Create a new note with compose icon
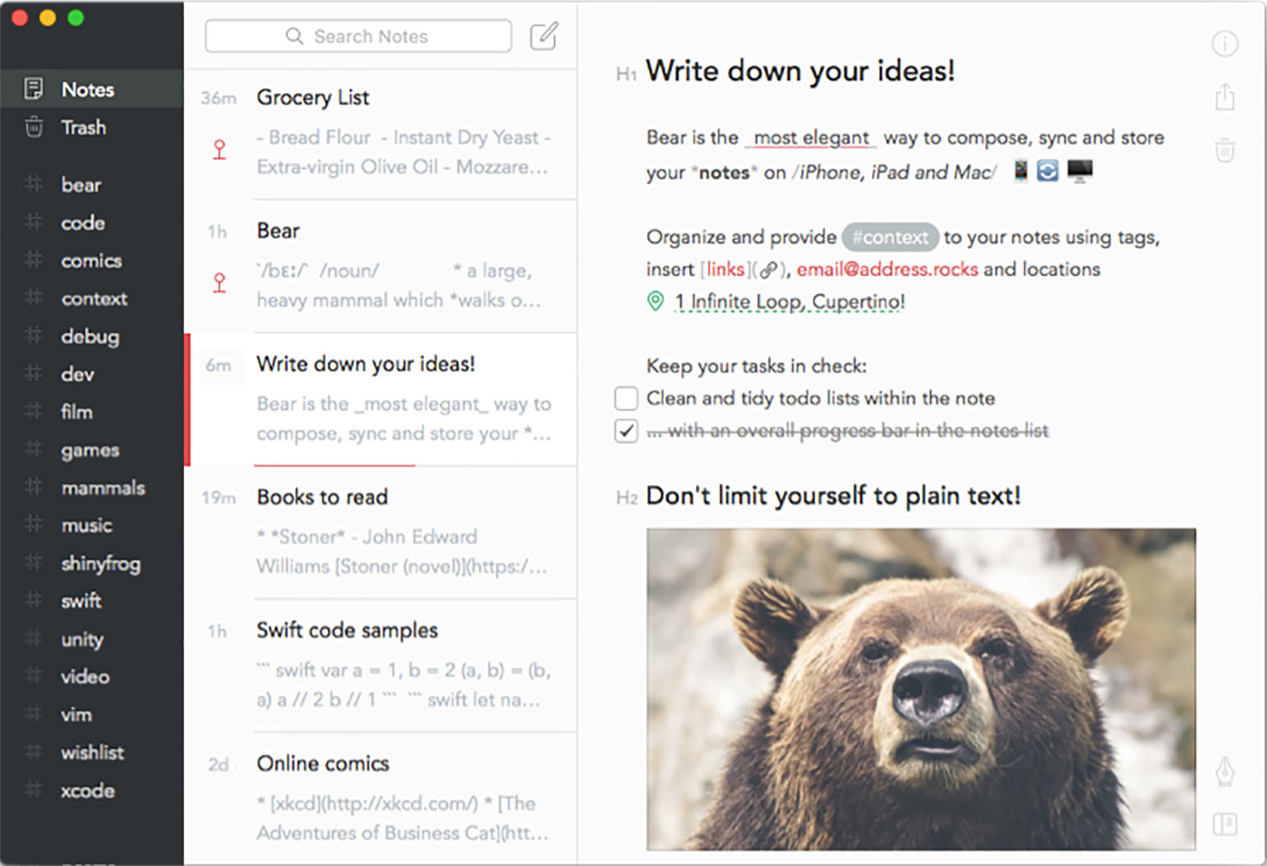Image resolution: width=1267 pixels, height=866 pixels. (x=544, y=36)
